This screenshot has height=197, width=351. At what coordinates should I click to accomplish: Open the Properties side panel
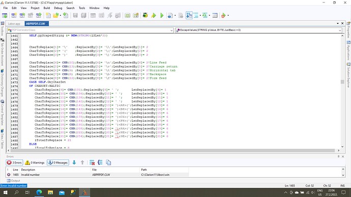[x=348, y=30]
